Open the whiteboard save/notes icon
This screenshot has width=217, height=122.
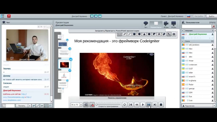tap(174, 34)
